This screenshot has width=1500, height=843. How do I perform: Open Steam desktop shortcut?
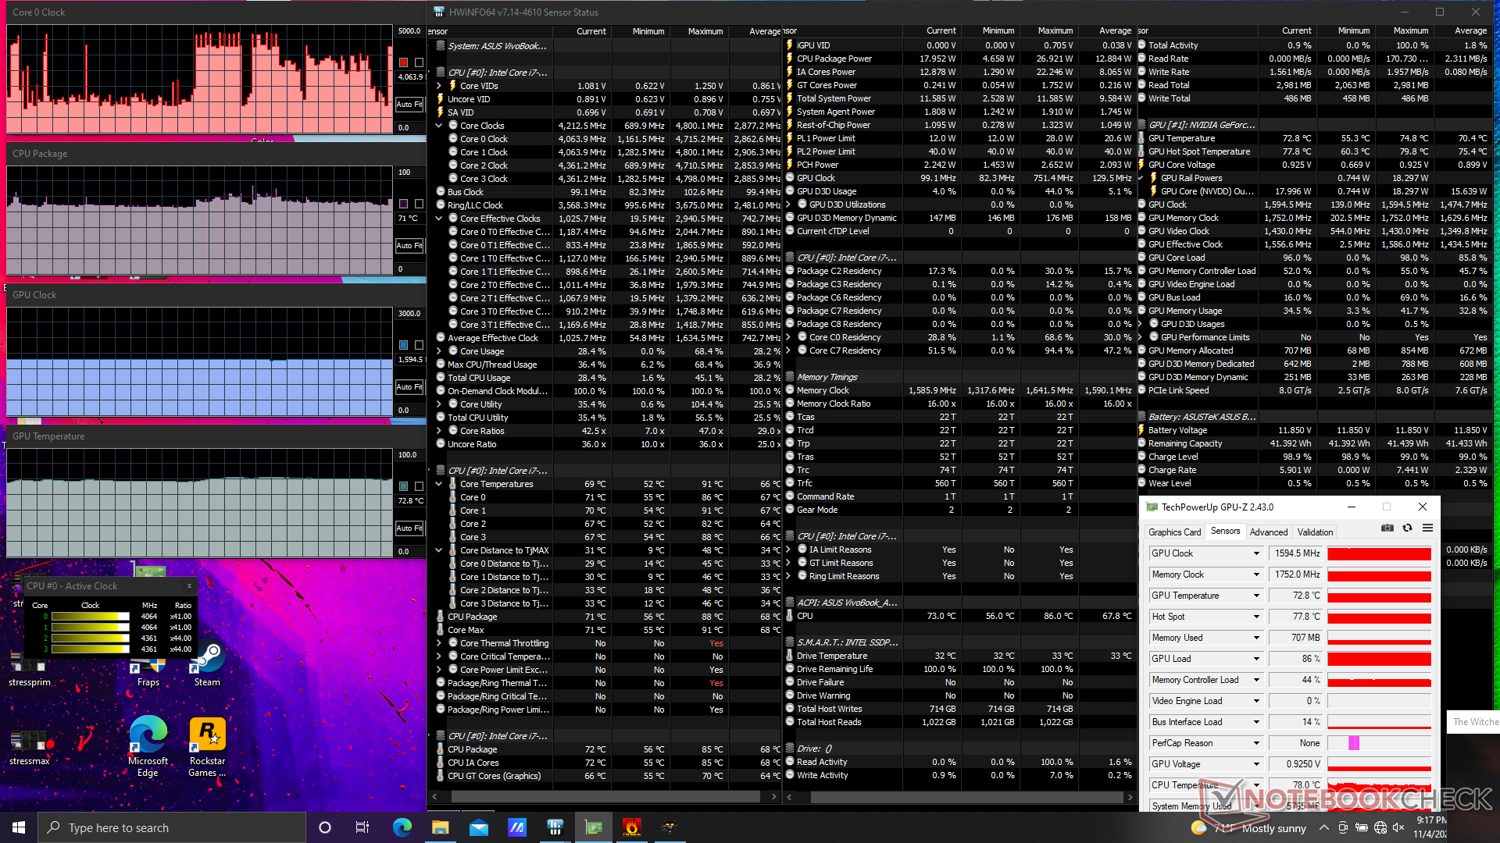tap(207, 663)
